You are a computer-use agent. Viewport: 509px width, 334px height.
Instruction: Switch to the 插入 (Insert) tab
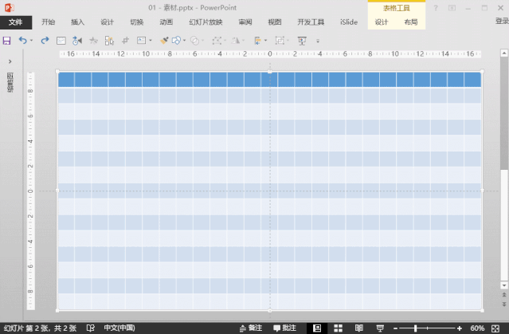77,22
